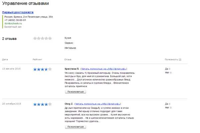Click the Интерьер rating category
The height and width of the screenshot is (133, 200).
[70, 48]
